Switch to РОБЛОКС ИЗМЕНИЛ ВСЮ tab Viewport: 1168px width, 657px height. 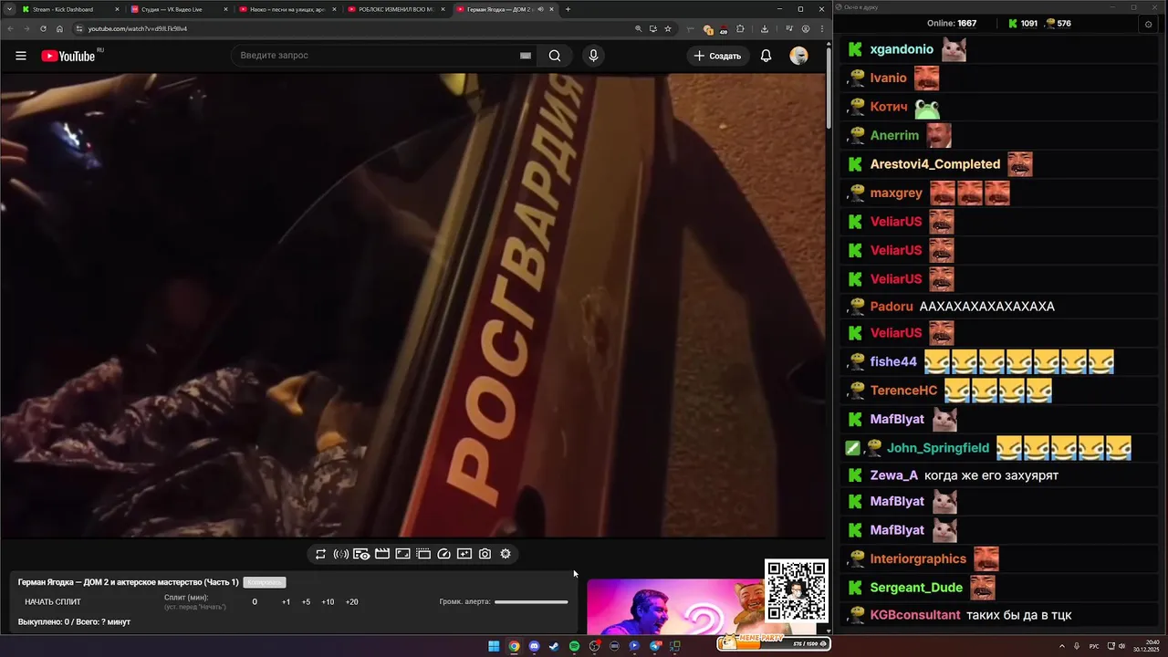(x=396, y=9)
